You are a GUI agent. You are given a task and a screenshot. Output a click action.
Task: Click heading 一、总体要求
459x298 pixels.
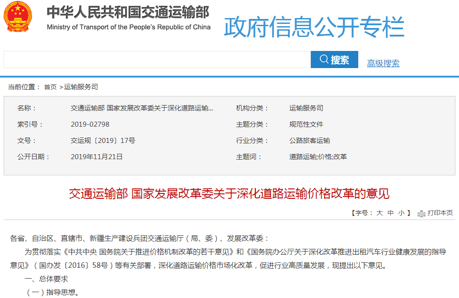[x=46, y=279]
